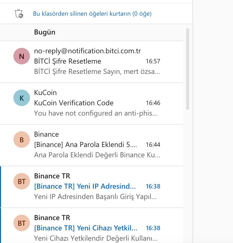Image resolution: width=233 pixels, height=243 pixels.
Task: Click the anti-phishing preview text of KuCoin email
Action: 95,113
